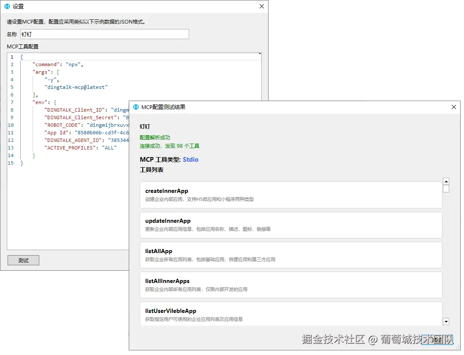Click the "-y" argument line in editor
464x355 pixels.
[52, 80]
